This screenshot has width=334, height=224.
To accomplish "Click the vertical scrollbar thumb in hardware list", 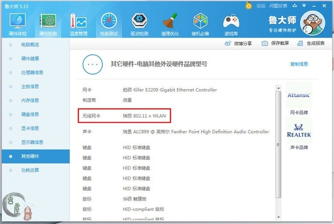I will point(278,145).
